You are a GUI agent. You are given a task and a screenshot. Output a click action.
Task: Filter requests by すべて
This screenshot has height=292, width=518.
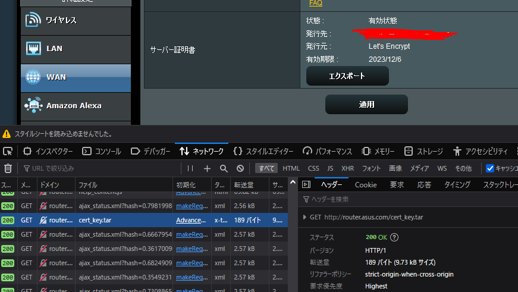(x=266, y=168)
